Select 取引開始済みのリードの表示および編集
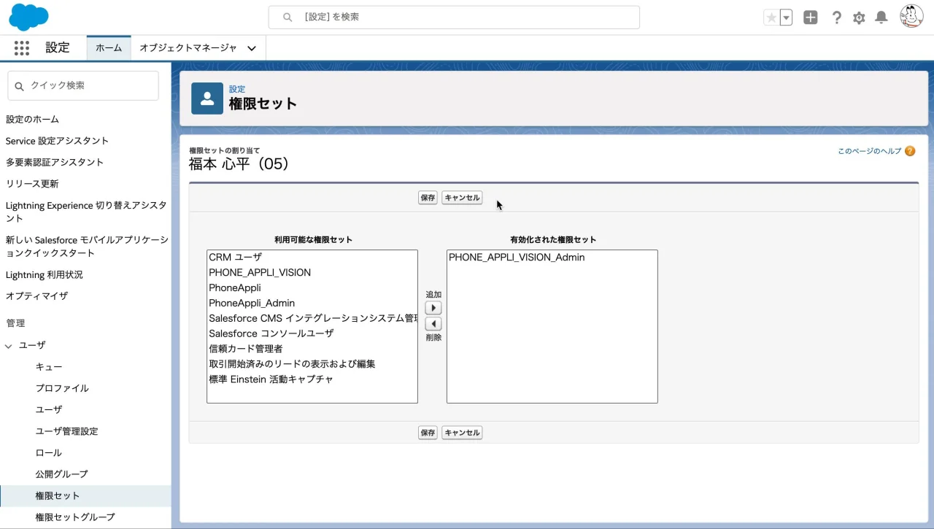Viewport: 934px width, 529px height. 312,364
